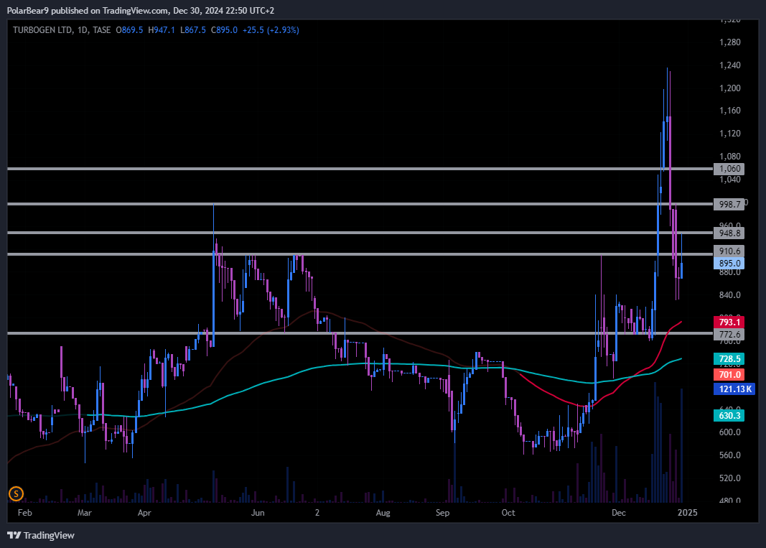Click the Apr label on time axis

point(144,512)
